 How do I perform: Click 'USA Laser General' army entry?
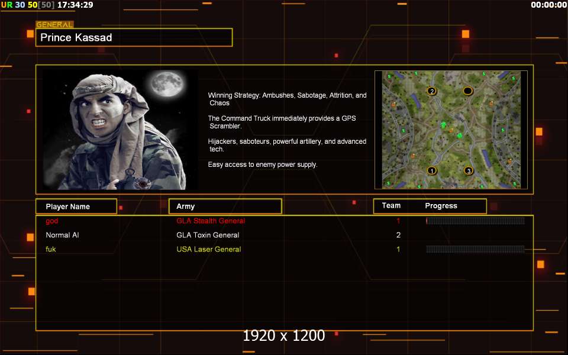tap(209, 249)
